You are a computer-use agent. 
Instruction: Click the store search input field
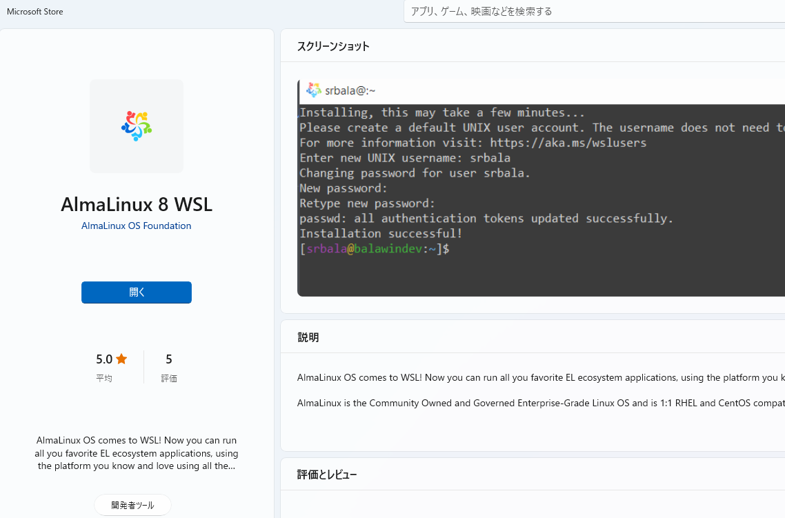[594, 12]
